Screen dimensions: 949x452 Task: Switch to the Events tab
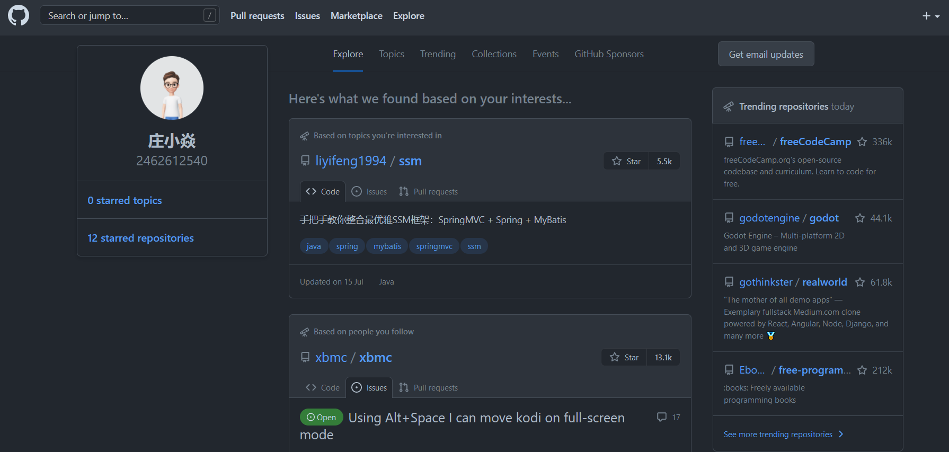545,54
